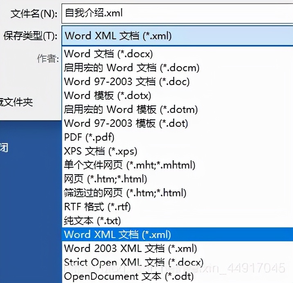Choose Strict Open XML 文档 (*.docx)
The image size is (293, 283).
(178, 262)
